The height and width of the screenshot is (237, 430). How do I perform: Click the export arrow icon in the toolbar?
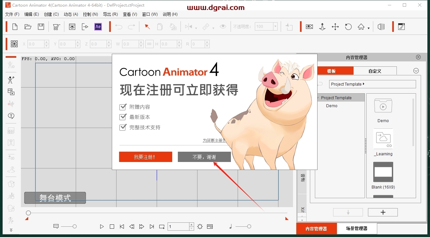pyautogui.click(x=85, y=27)
